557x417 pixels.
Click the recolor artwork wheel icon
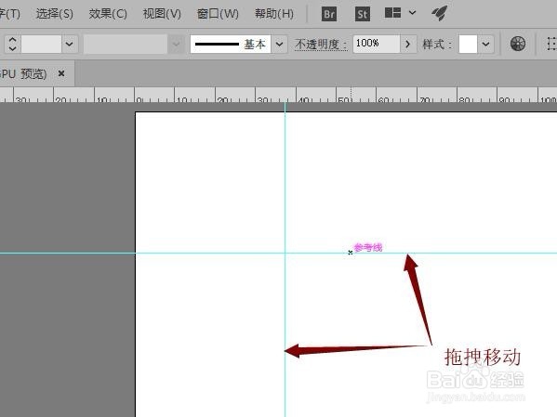point(518,44)
